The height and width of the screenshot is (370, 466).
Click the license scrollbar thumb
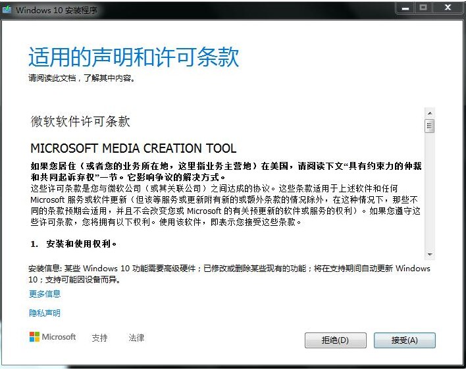point(429,126)
